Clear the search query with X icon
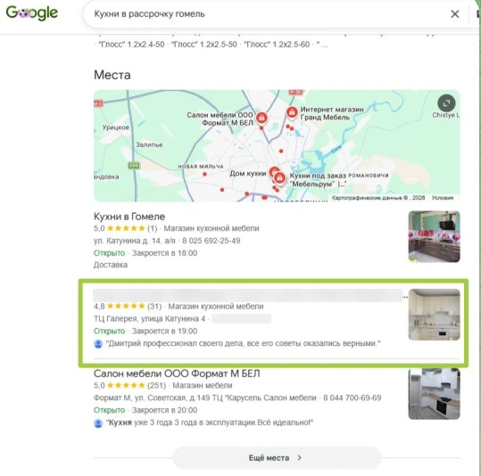 [454, 13]
